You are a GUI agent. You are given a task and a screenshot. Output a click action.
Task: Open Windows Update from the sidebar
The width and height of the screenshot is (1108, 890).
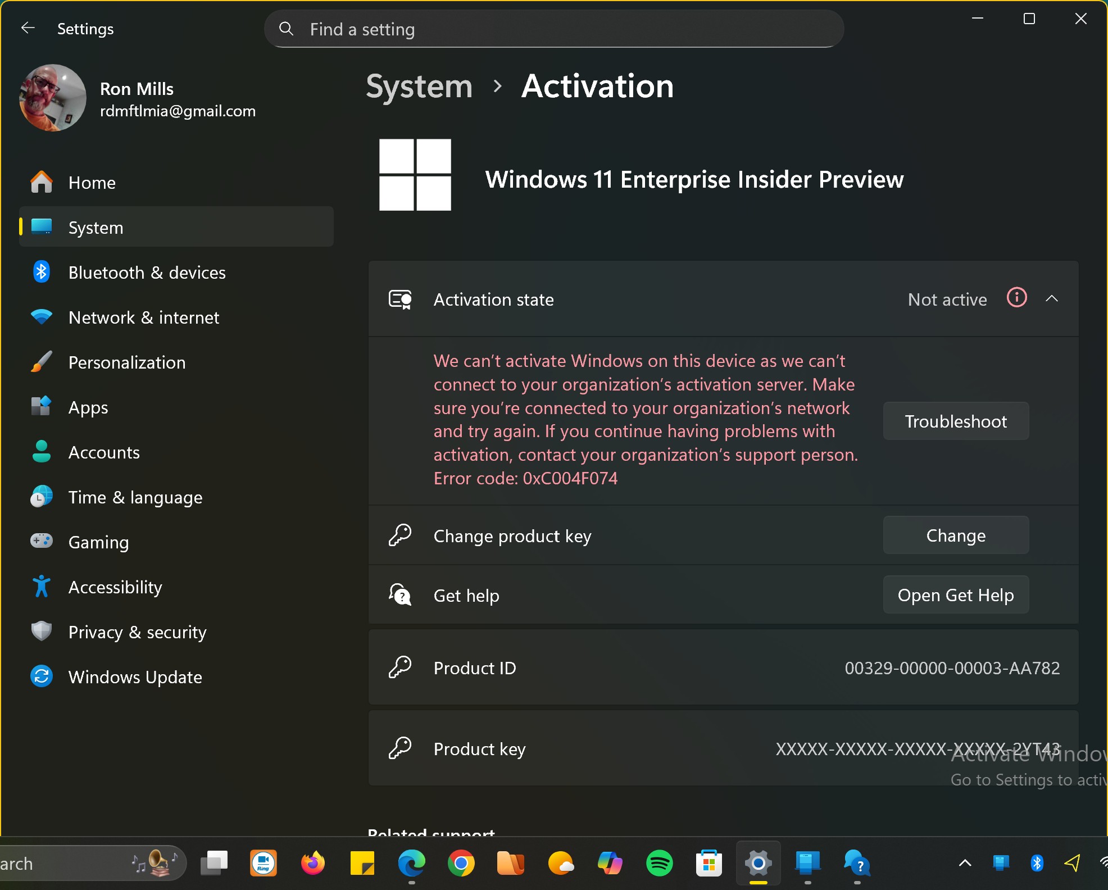42,676
